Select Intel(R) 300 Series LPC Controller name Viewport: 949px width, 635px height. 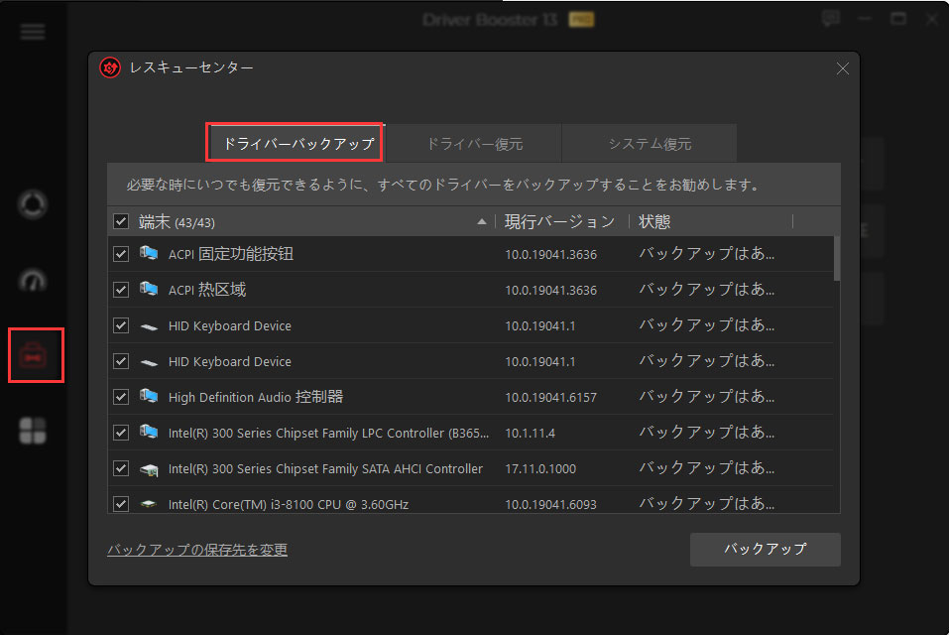[328, 433]
